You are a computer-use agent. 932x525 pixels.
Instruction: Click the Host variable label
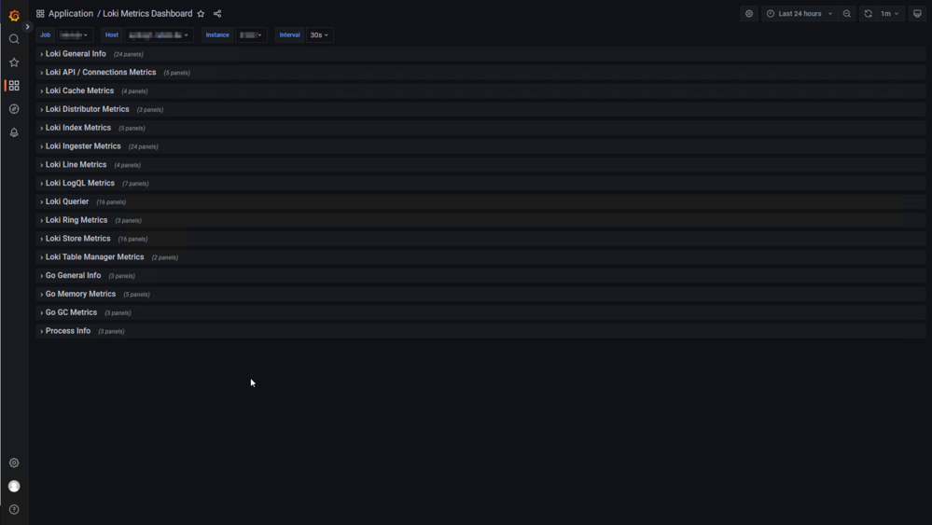(112, 35)
